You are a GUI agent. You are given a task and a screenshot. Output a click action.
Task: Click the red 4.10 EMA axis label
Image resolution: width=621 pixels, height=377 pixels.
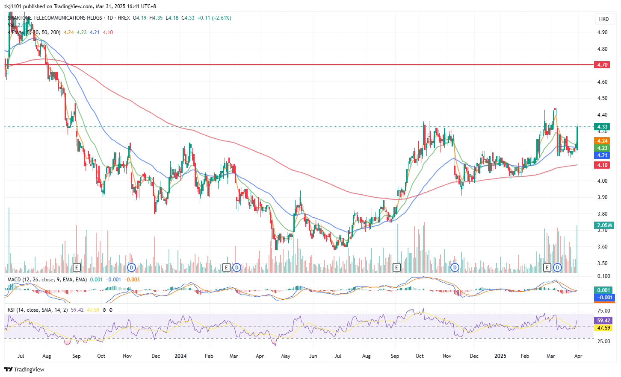pos(603,165)
